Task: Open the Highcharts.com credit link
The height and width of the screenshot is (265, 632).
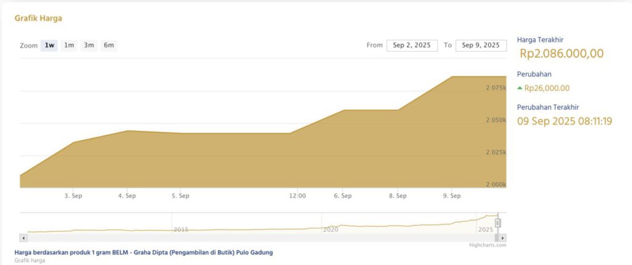Action: (x=488, y=245)
